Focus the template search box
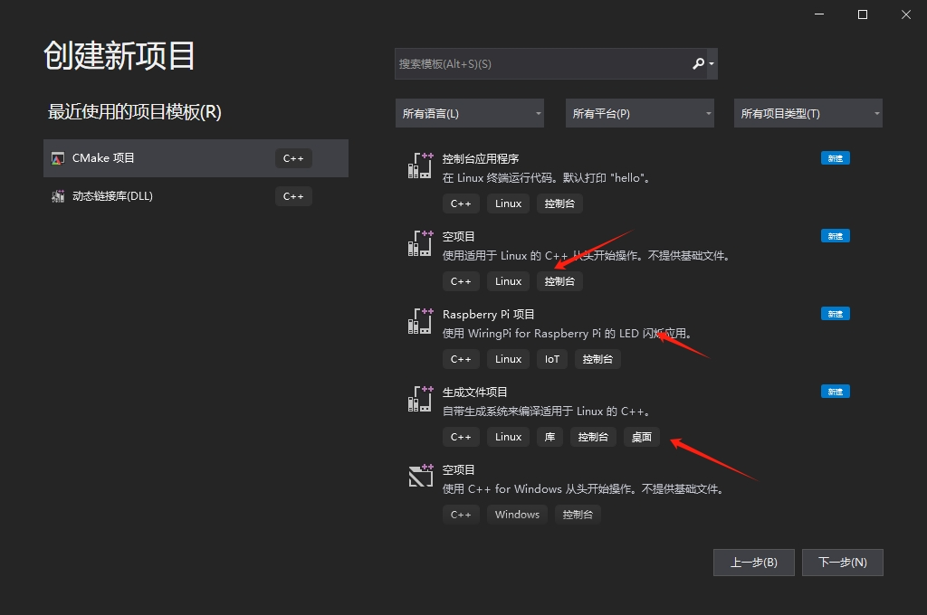This screenshot has width=927, height=615. point(556,64)
